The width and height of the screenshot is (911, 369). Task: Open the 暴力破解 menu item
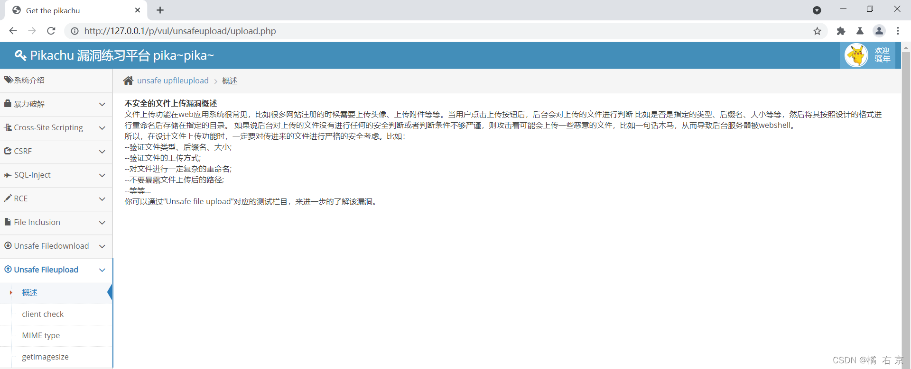pyautogui.click(x=56, y=104)
